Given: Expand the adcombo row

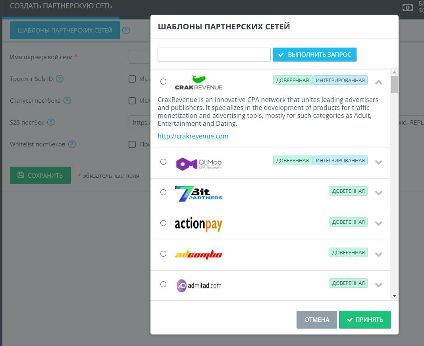Looking at the screenshot, I should click(379, 254).
